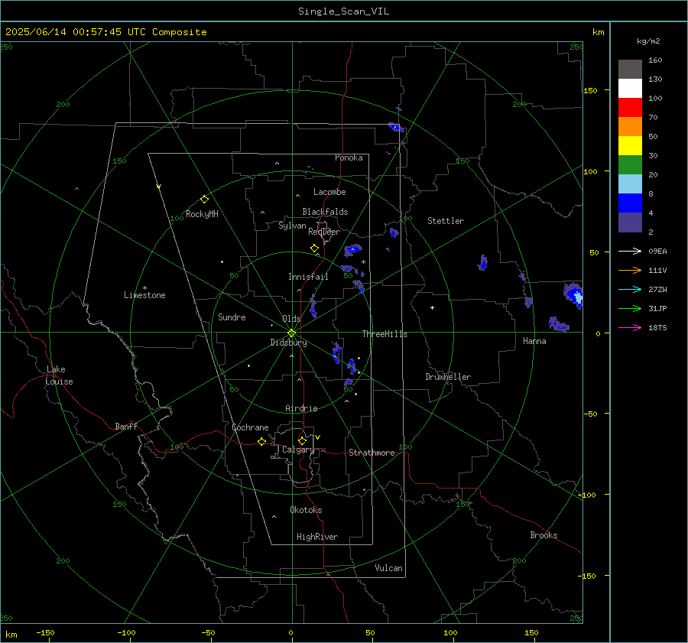
Task: Click the Vulcan city label
Action: tap(388, 568)
